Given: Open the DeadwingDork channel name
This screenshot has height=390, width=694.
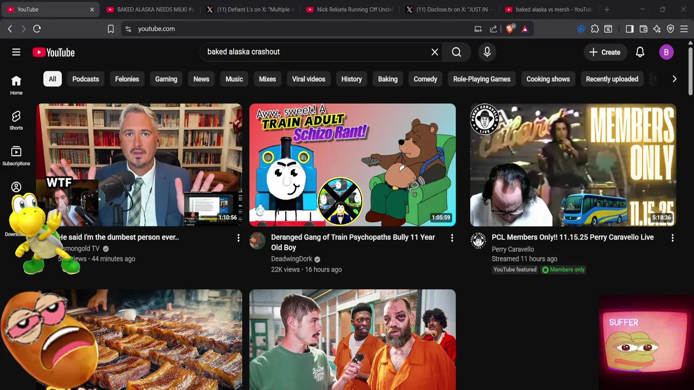Looking at the screenshot, I should pos(292,259).
